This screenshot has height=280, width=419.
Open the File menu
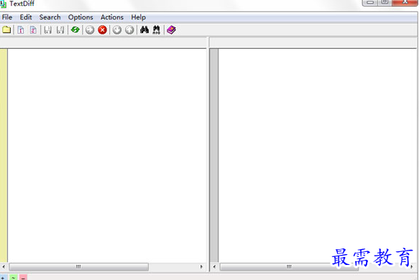click(7, 17)
